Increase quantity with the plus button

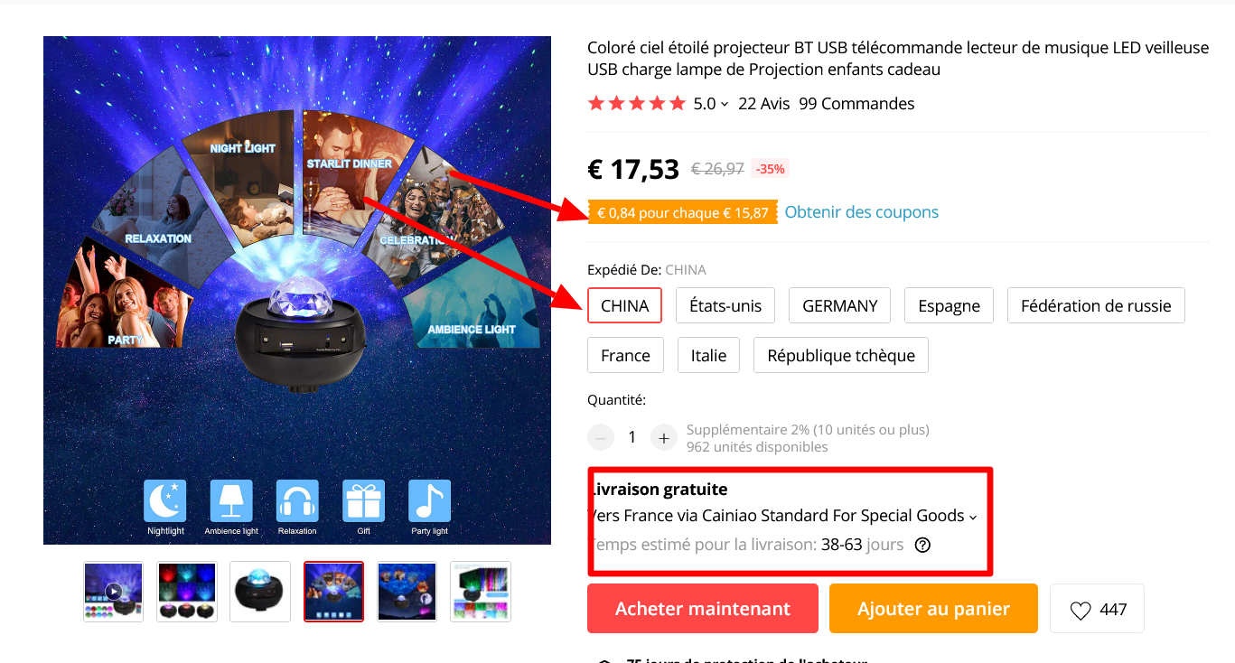click(663, 437)
